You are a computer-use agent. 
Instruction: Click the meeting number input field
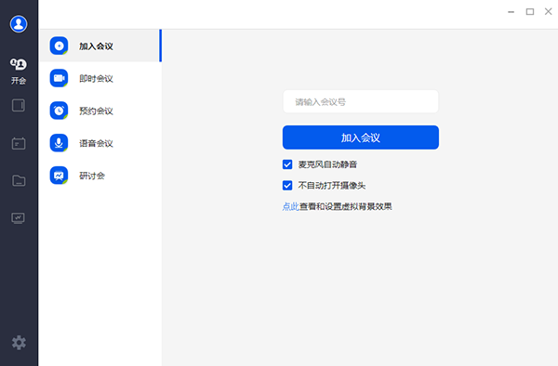[x=361, y=101]
